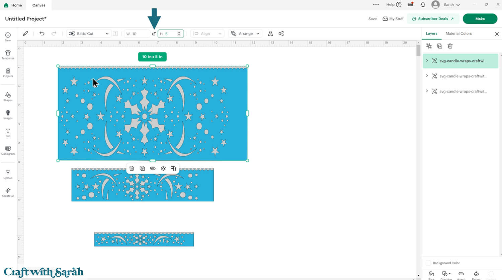Flip the selection vertically
The height and width of the screenshot is (280, 502).
click(x=281, y=33)
